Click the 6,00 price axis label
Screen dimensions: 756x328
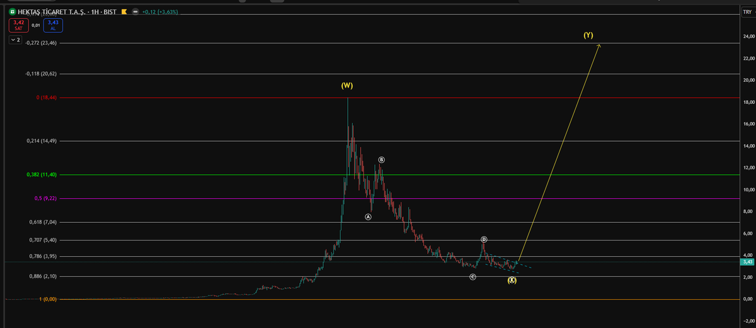click(749, 234)
